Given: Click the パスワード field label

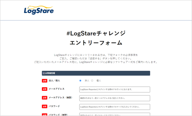Looking at the screenshot, I should (54, 106).
